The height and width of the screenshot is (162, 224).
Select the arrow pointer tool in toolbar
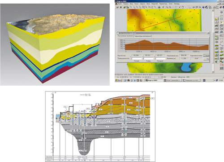190,7
